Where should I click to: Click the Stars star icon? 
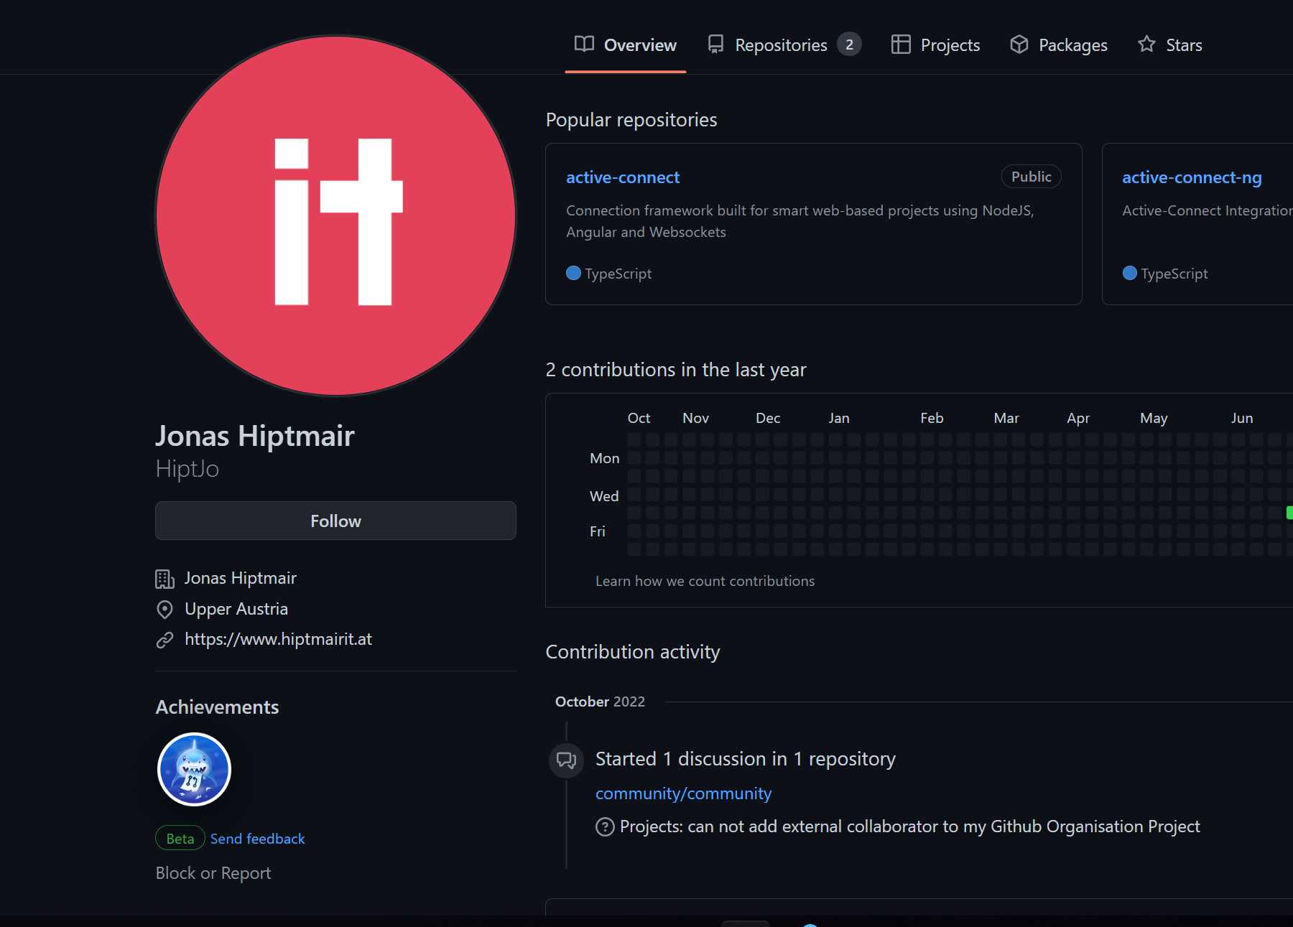[x=1147, y=45]
